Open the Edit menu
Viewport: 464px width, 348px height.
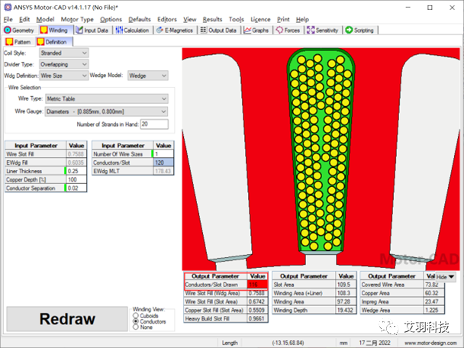(x=24, y=20)
